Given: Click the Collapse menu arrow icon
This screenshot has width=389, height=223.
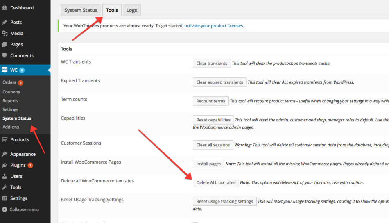Looking at the screenshot, I should pyautogui.click(x=5, y=209).
